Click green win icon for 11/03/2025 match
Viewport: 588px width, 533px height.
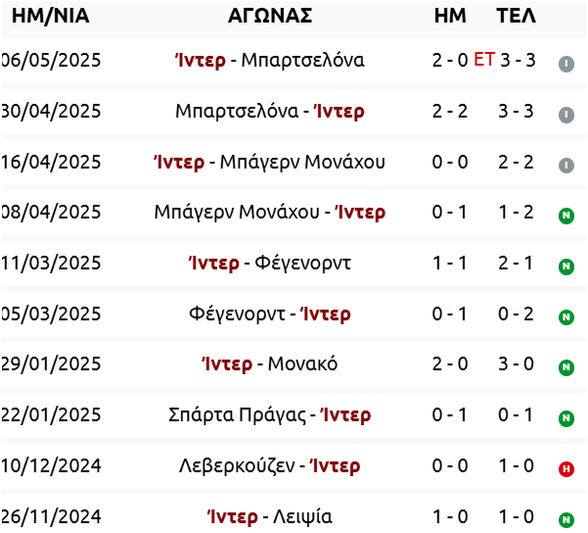[x=566, y=266]
